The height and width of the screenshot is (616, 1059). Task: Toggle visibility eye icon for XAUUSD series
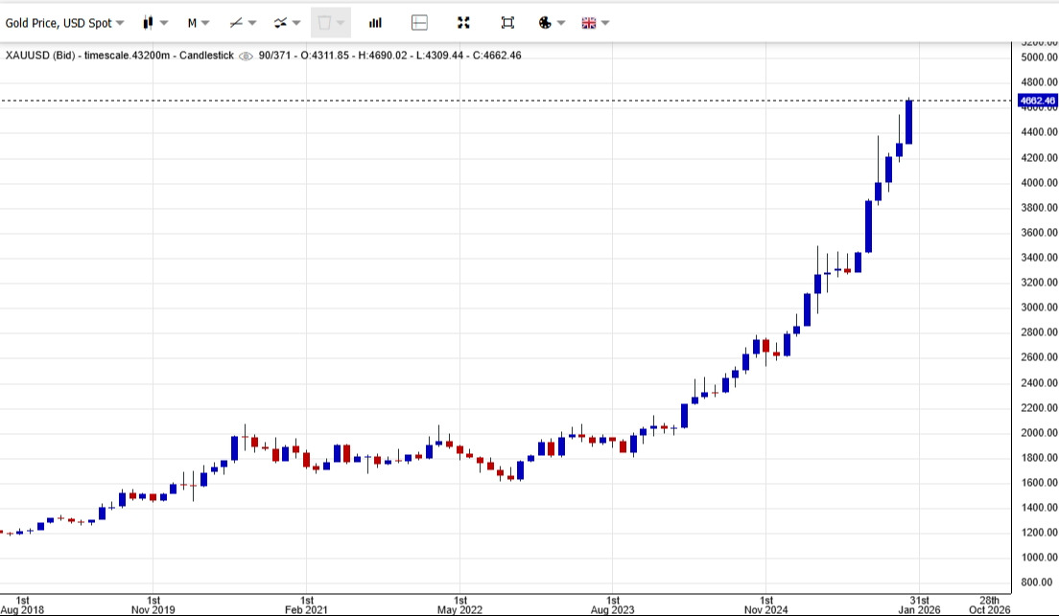pyautogui.click(x=246, y=56)
